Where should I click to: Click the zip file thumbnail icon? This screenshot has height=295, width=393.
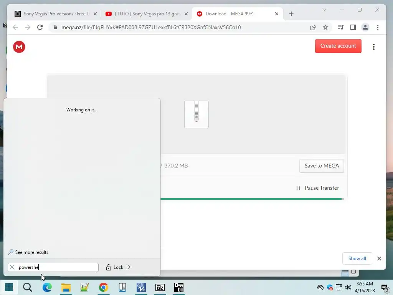click(196, 114)
